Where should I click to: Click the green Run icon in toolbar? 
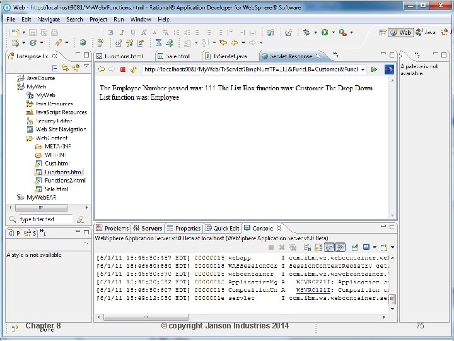point(325,32)
